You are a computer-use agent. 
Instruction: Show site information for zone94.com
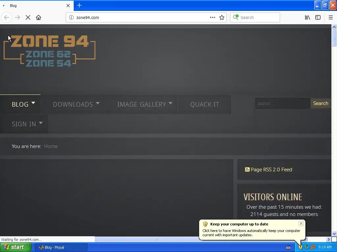click(71, 17)
